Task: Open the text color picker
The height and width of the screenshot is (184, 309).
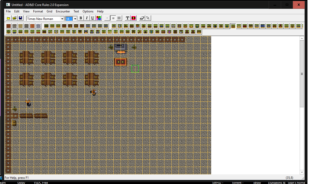Action: [99, 18]
